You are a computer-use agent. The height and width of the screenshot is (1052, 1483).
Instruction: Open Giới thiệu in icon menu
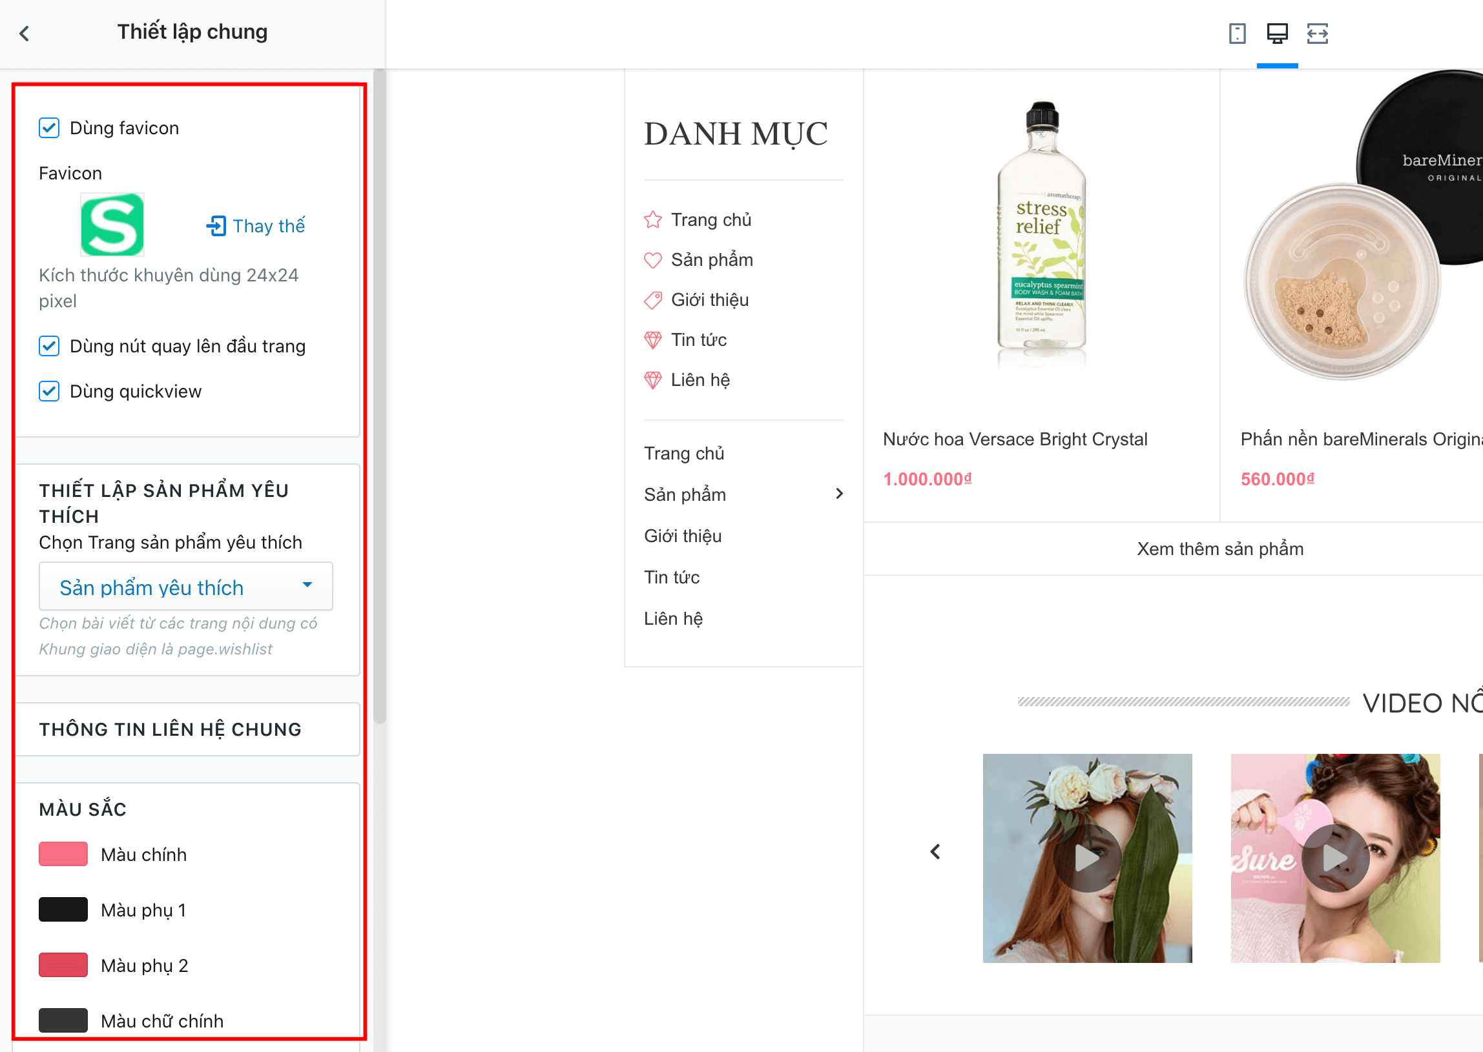tap(710, 301)
